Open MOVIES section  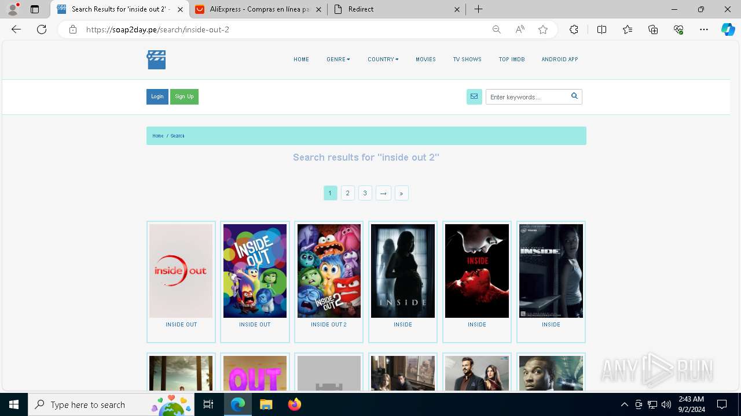click(425, 60)
